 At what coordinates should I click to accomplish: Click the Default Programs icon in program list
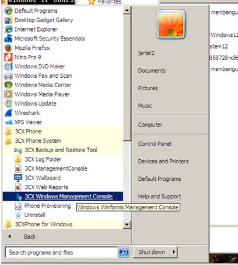pyautogui.click(x=8, y=11)
